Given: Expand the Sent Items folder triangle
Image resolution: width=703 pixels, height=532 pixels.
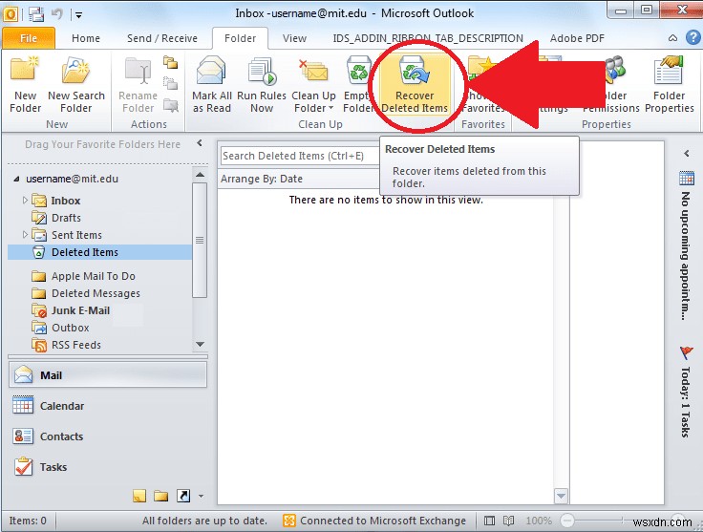Looking at the screenshot, I should (x=25, y=234).
